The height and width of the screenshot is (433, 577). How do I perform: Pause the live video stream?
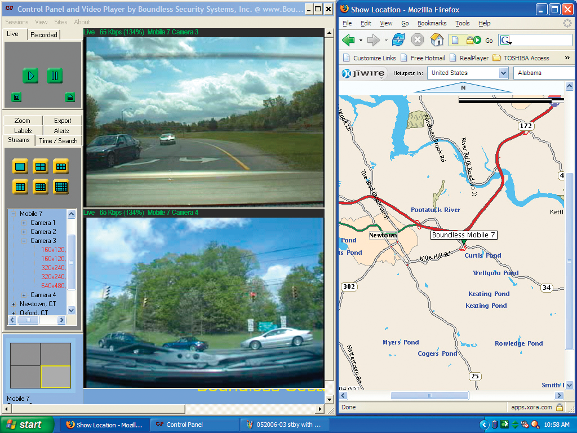[x=54, y=75]
